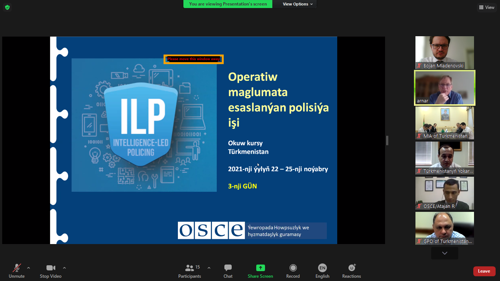This screenshot has height=281, width=500.
Task: Open English interpretation language selector
Action: 322,271
